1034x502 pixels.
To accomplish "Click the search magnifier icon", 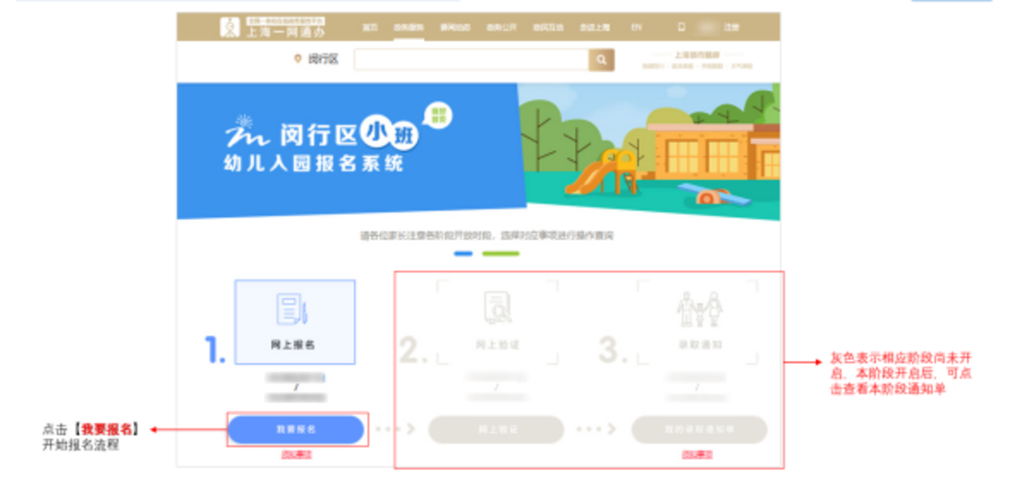I will 600,59.
